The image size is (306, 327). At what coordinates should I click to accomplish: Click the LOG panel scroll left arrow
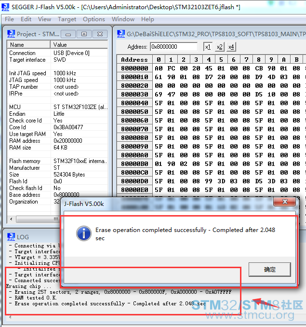pos(10,317)
